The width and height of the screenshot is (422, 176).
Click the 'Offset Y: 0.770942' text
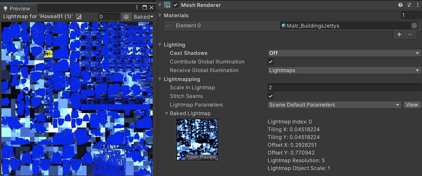pos(291,153)
